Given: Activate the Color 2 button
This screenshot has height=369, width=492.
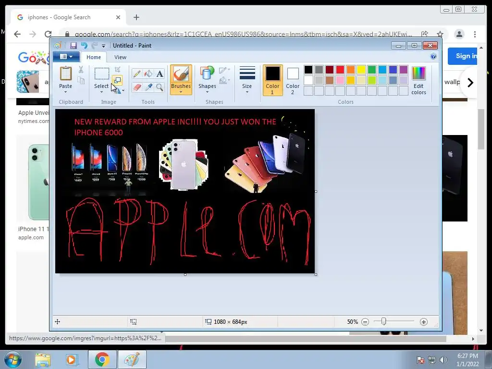Looking at the screenshot, I should (293, 80).
